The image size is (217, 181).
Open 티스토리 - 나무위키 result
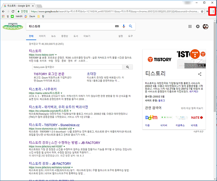point(43,89)
